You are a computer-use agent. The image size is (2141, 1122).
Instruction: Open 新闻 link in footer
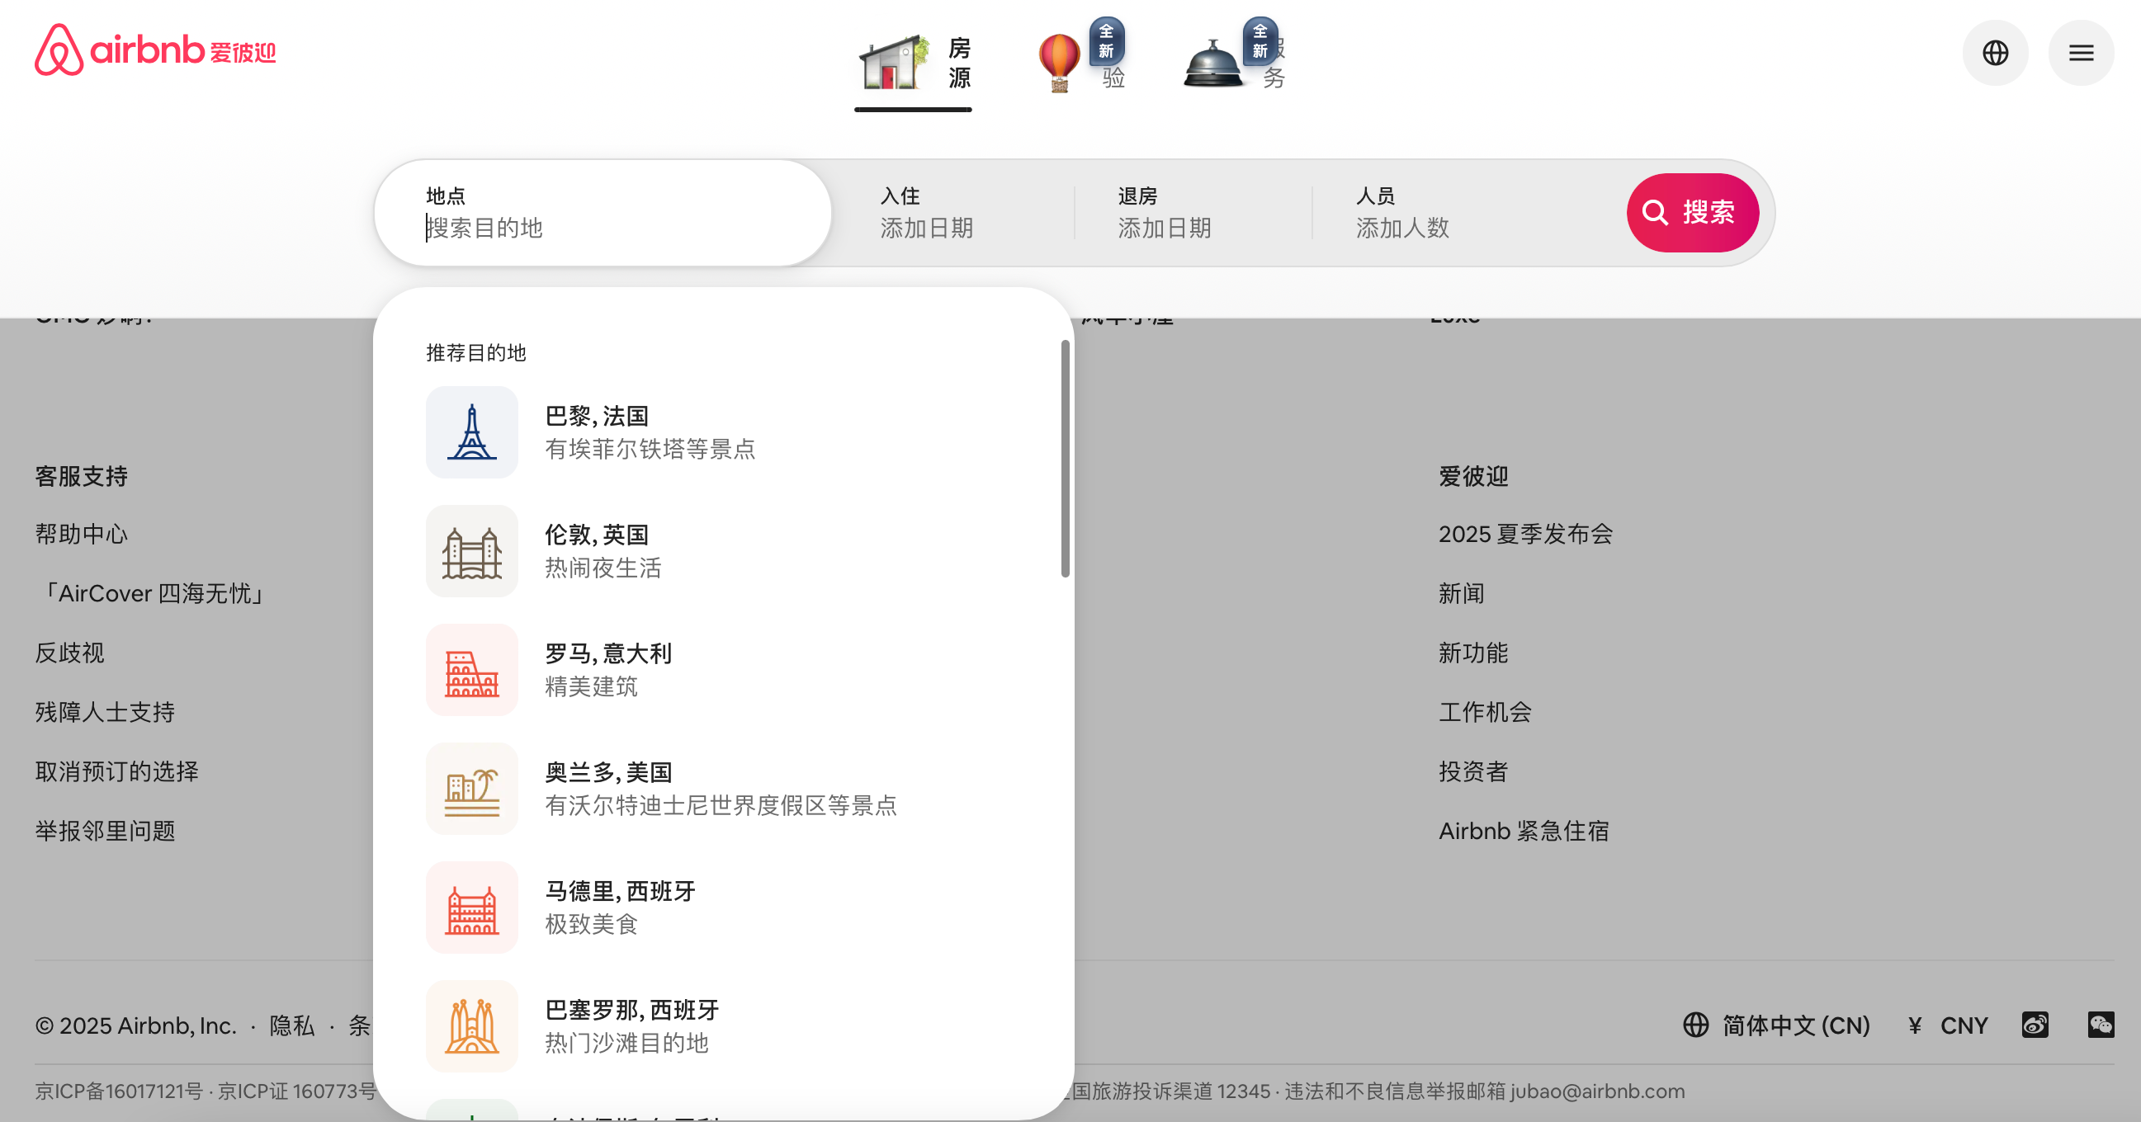point(1462,593)
